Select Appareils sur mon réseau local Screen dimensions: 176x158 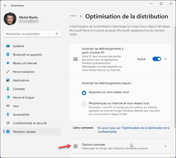(x=84, y=93)
